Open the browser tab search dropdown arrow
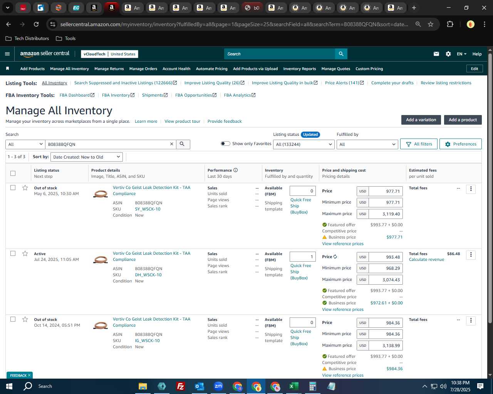Viewport: 493px width, 394px height. pos(7,8)
